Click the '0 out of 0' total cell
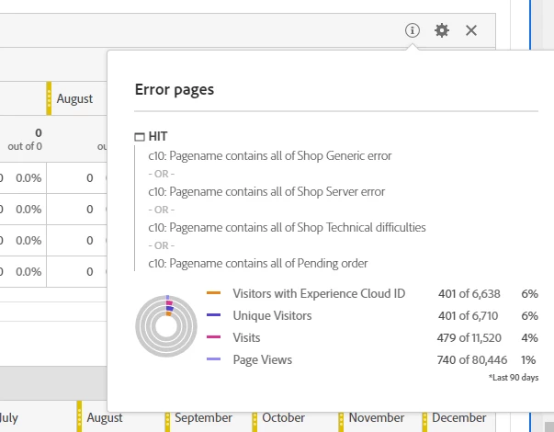 (25, 140)
